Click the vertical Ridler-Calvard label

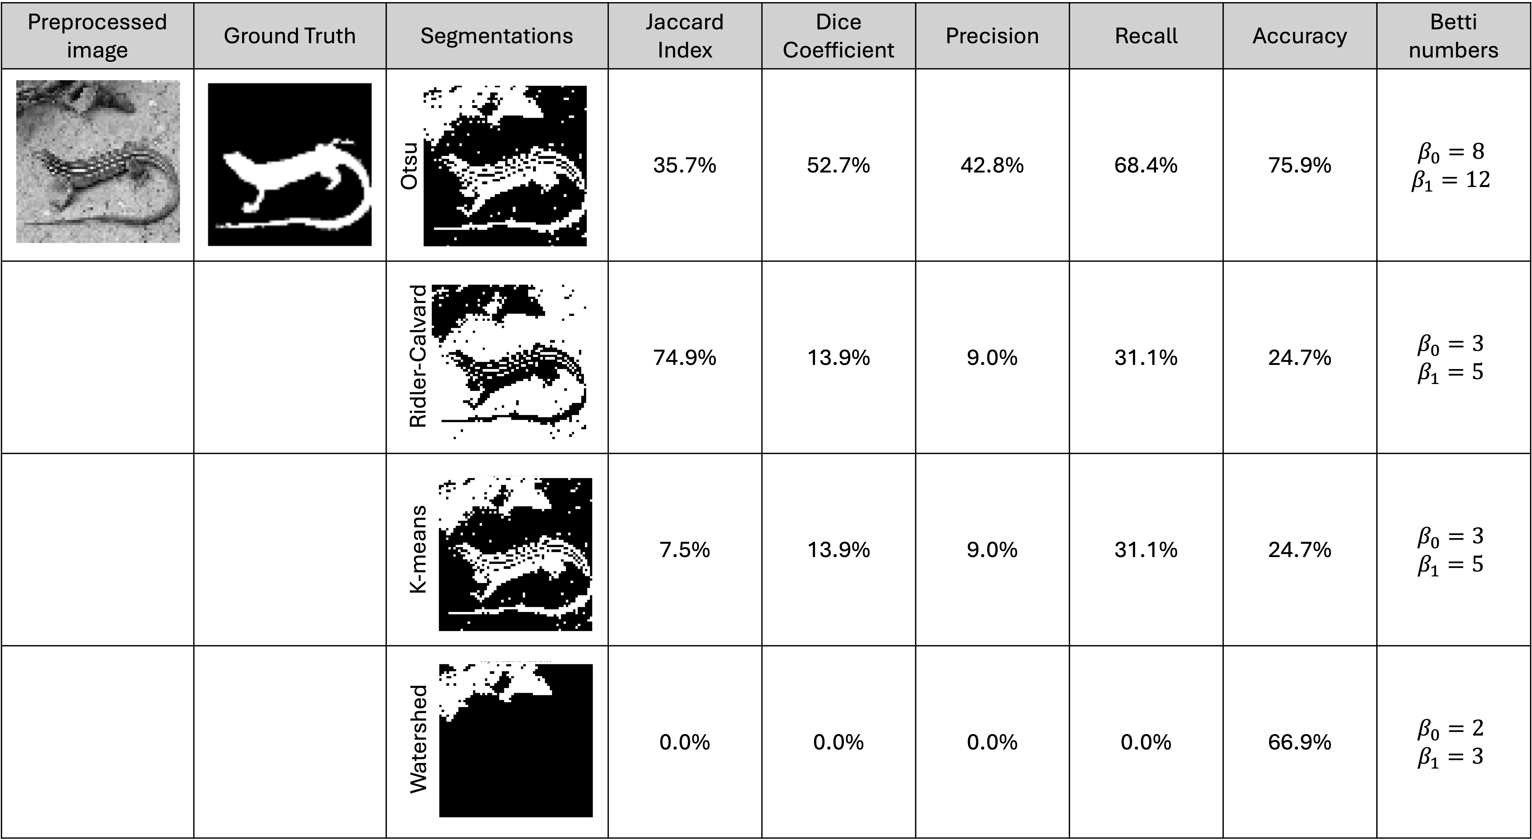(x=418, y=356)
